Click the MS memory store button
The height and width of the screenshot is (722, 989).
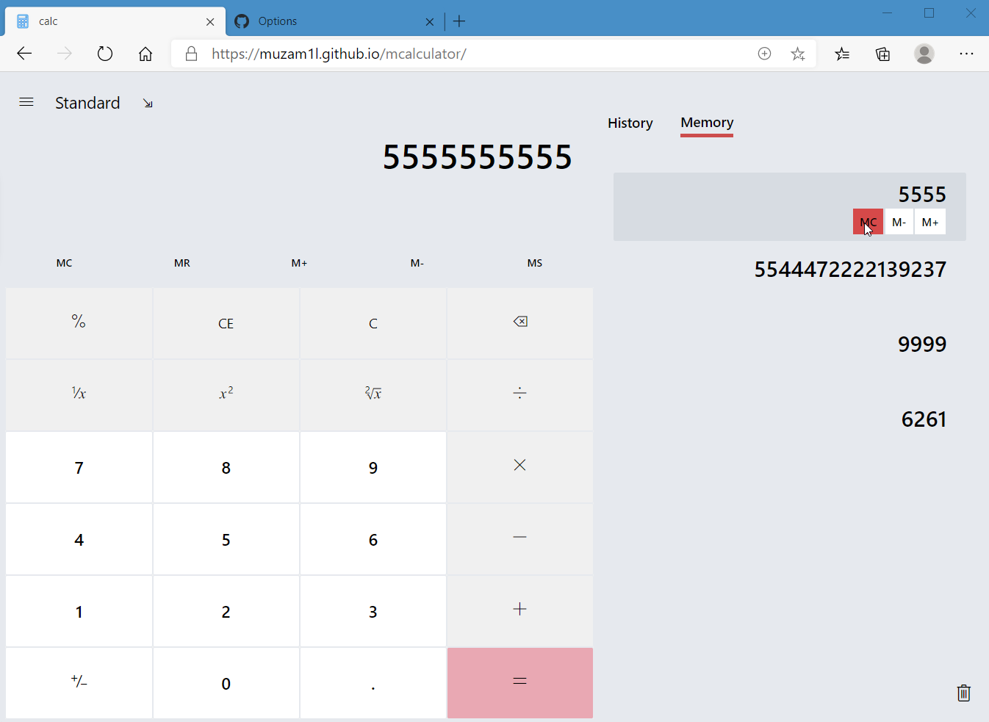tap(534, 263)
